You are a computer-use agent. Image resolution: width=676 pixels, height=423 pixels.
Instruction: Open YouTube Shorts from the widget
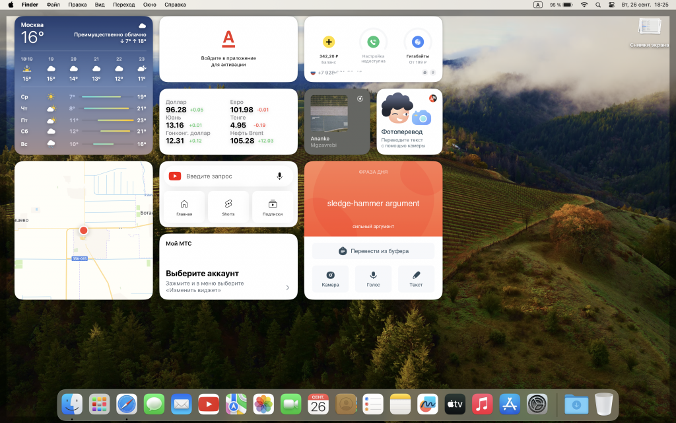228,207
